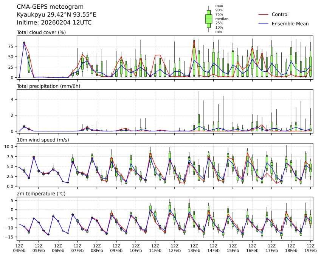Select the Control legend label
The height and width of the screenshot is (257, 321).
coord(280,14)
